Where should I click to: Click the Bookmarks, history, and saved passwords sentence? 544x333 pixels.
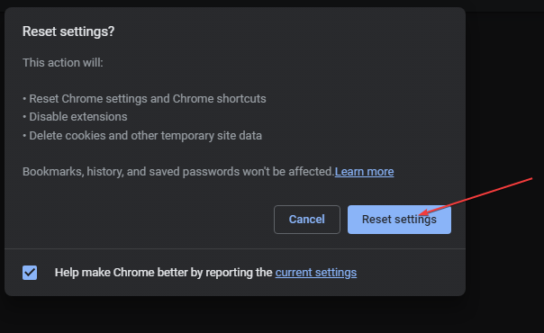(x=178, y=172)
